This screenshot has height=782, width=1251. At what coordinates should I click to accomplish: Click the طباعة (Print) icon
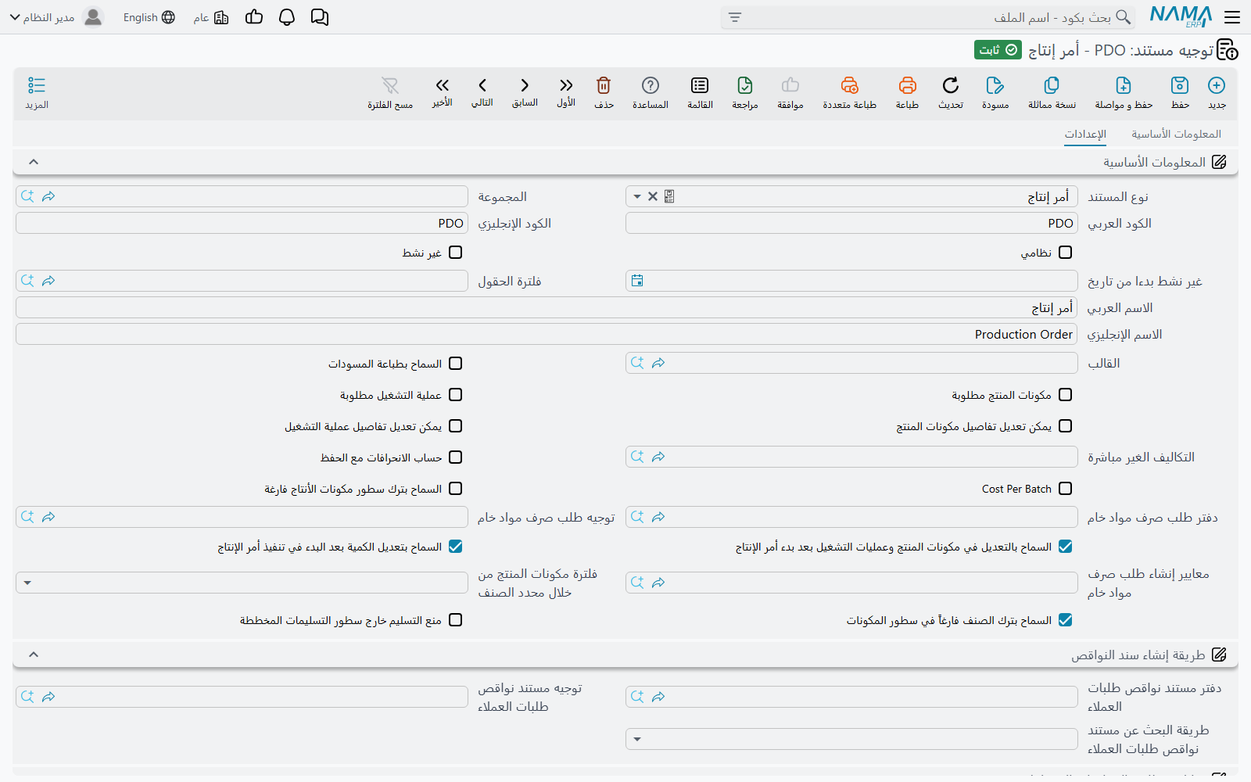[x=907, y=85]
